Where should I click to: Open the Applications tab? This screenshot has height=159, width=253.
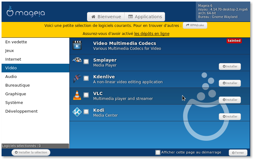click(x=145, y=17)
